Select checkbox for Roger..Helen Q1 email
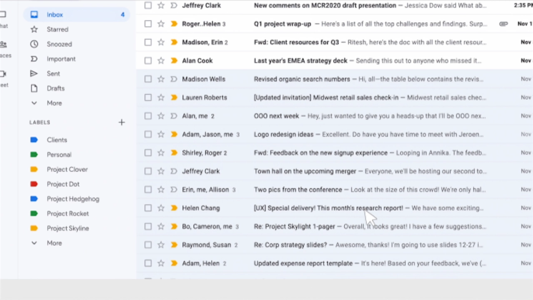The height and width of the screenshot is (300, 533). click(x=148, y=24)
